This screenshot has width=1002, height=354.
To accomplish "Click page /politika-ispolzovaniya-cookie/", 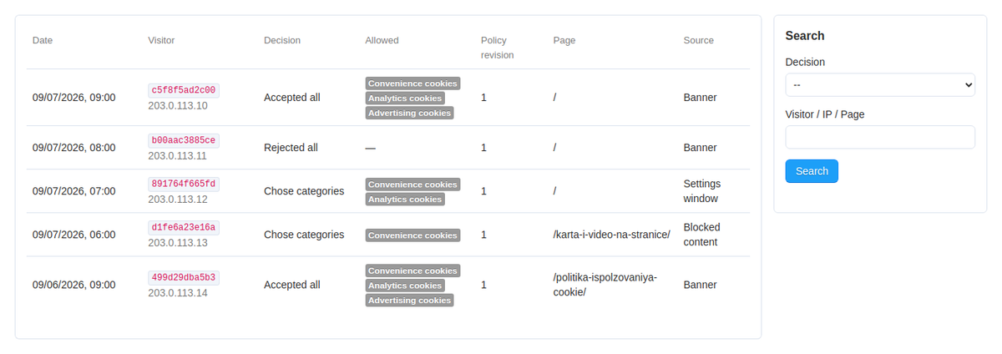I will tap(605, 285).
